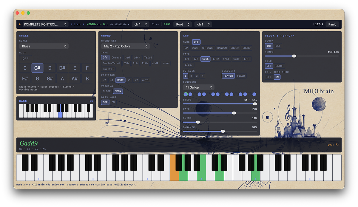Choose the Sus4->Triad chord type

[x=111, y=63]
